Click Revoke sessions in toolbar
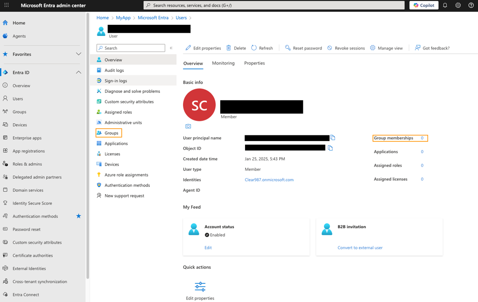Screen dimensions: 478x302 (346, 48)
